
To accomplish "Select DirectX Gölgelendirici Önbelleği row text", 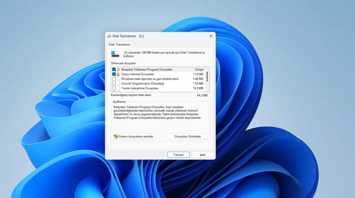I will [142, 84].
